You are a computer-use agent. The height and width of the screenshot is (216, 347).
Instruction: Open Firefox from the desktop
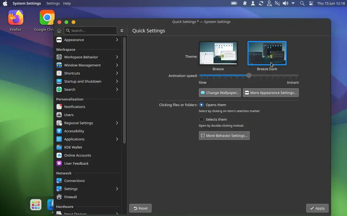16,21
